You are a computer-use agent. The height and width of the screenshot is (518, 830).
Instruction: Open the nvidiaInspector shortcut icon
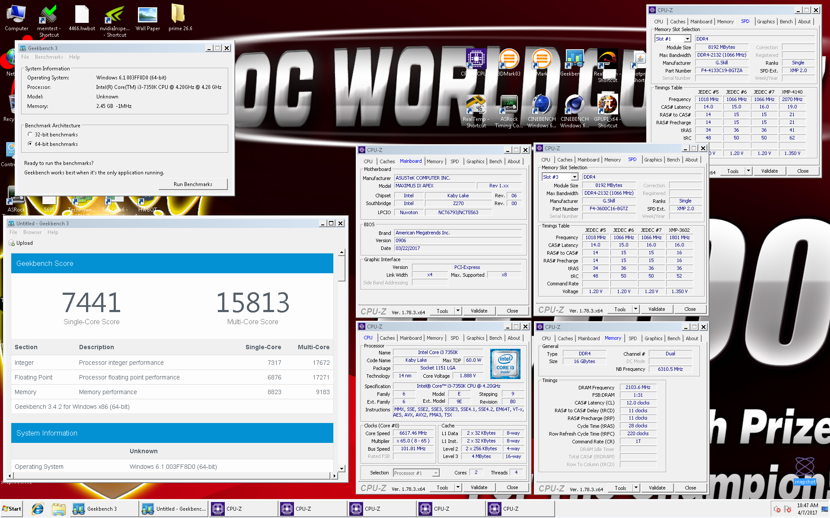point(115,21)
